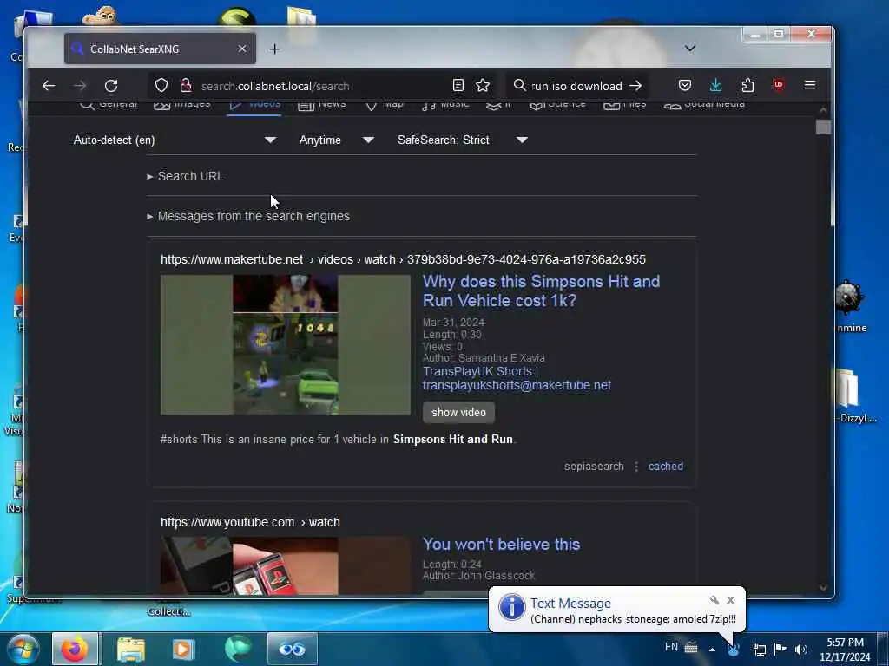Image resolution: width=889 pixels, height=666 pixels.
Task: Click the blue chat client tray icon
Action: click(x=733, y=649)
